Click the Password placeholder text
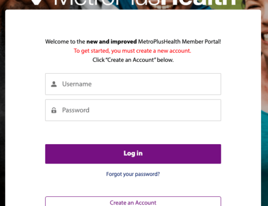 click(x=76, y=110)
